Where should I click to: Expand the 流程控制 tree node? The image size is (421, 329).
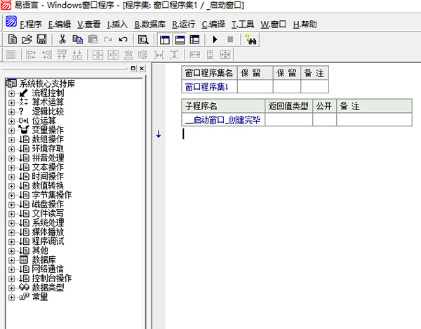point(11,93)
